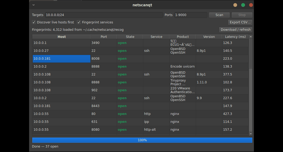283x152 pixels.
Task: Click 'http-alt' service cell
Action: (x=156, y=130)
